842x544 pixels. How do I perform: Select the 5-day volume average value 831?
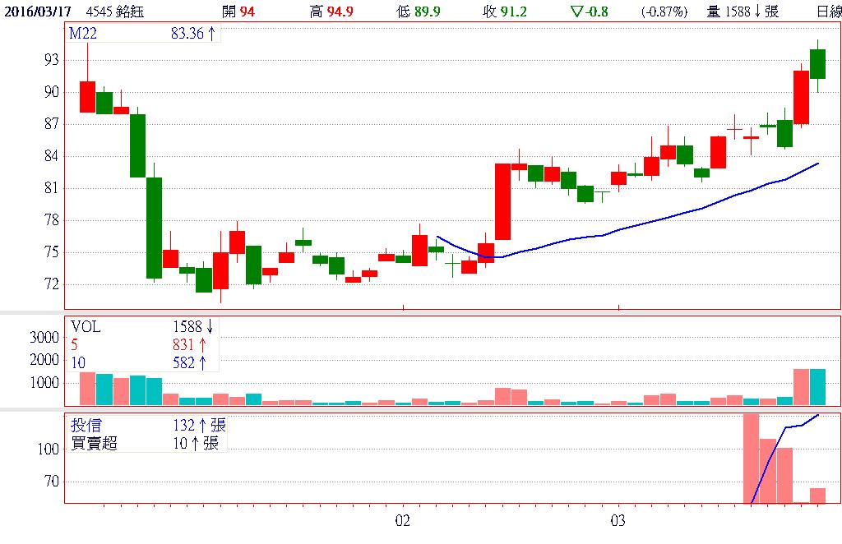pos(185,344)
